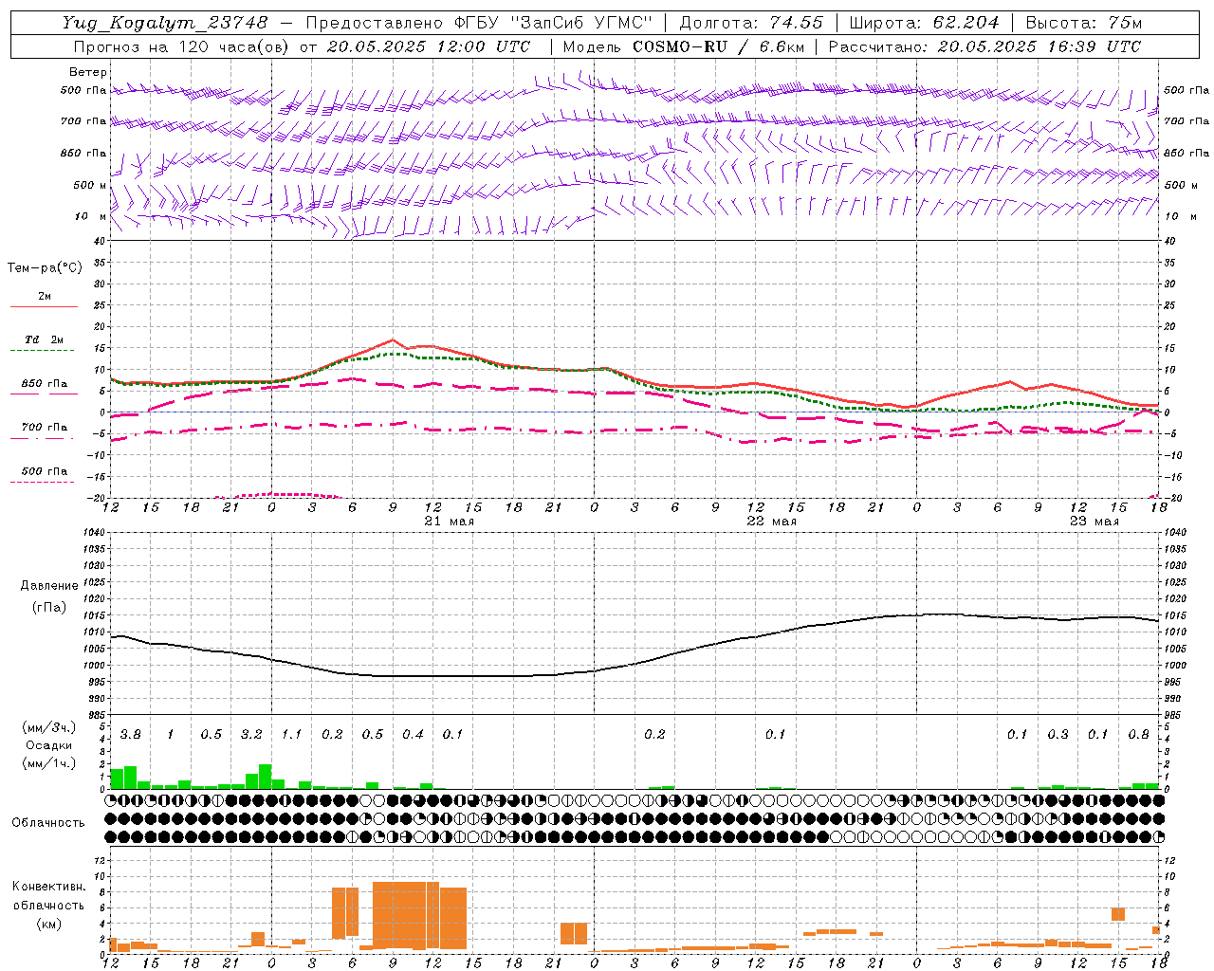The height and width of the screenshot is (971, 1214).
Task: Click the elevation text "Высота: 75м"
Action: pyautogui.click(x=1083, y=23)
